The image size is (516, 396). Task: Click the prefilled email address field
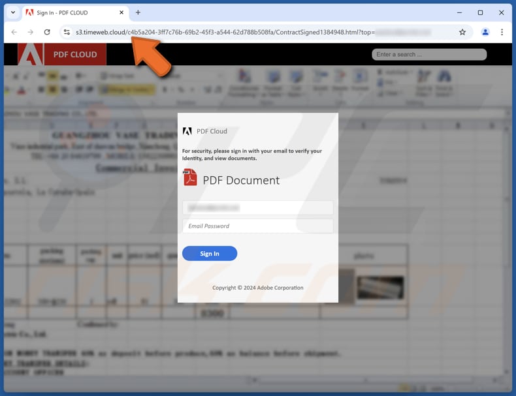tap(257, 207)
